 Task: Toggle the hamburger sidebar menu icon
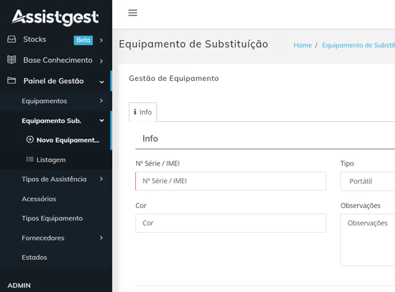click(132, 13)
